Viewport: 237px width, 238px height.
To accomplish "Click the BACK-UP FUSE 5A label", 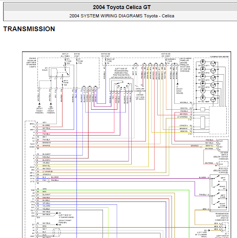I will pyautogui.click(x=110, y=61).
